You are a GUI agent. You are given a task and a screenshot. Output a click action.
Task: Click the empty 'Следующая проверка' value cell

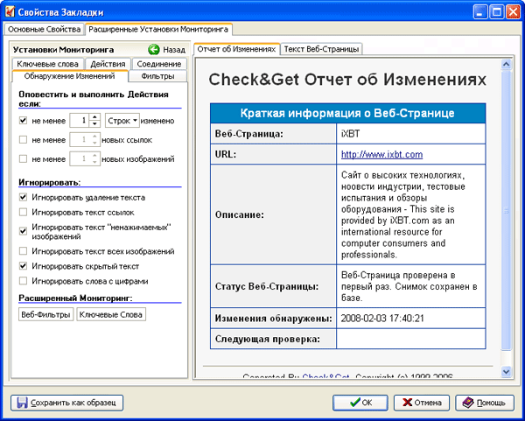click(x=411, y=339)
